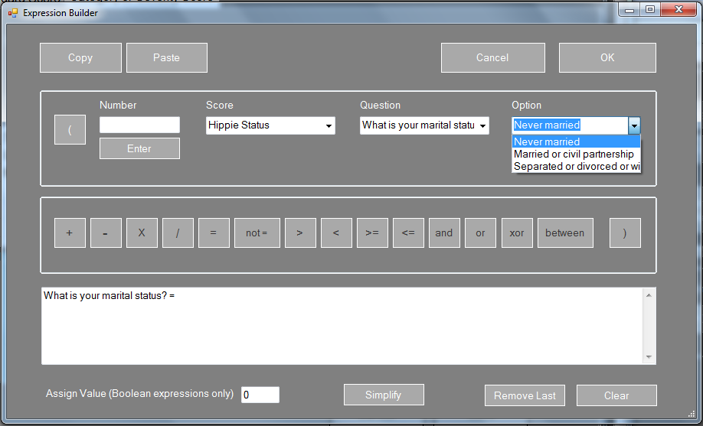Pick the highlighted 'Never married' list item

pos(576,141)
